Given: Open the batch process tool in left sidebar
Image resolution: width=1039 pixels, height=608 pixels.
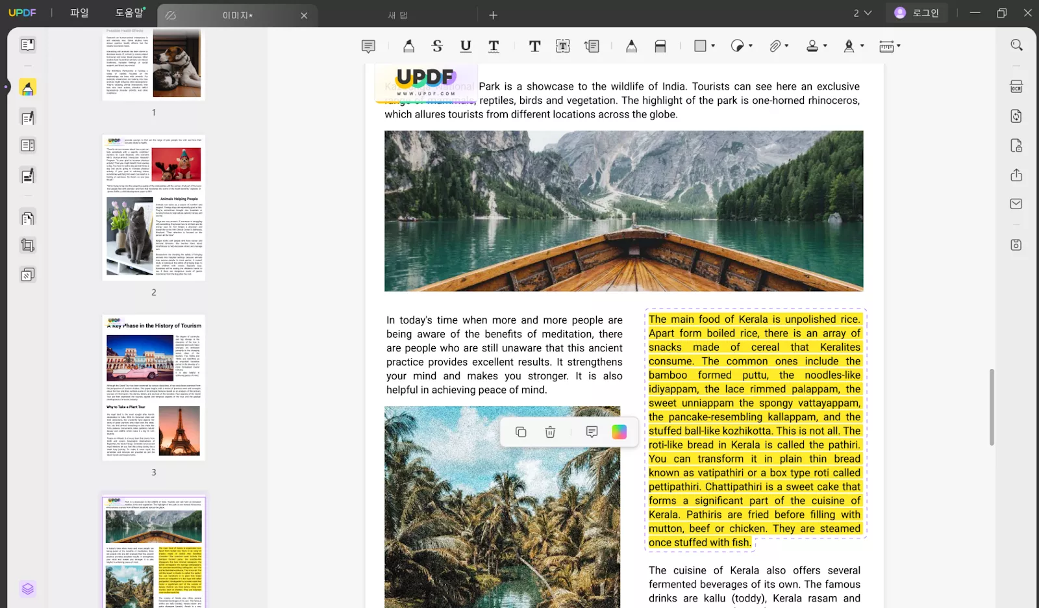Looking at the screenshot, I should pyautogui.click(x=27, y=275).
